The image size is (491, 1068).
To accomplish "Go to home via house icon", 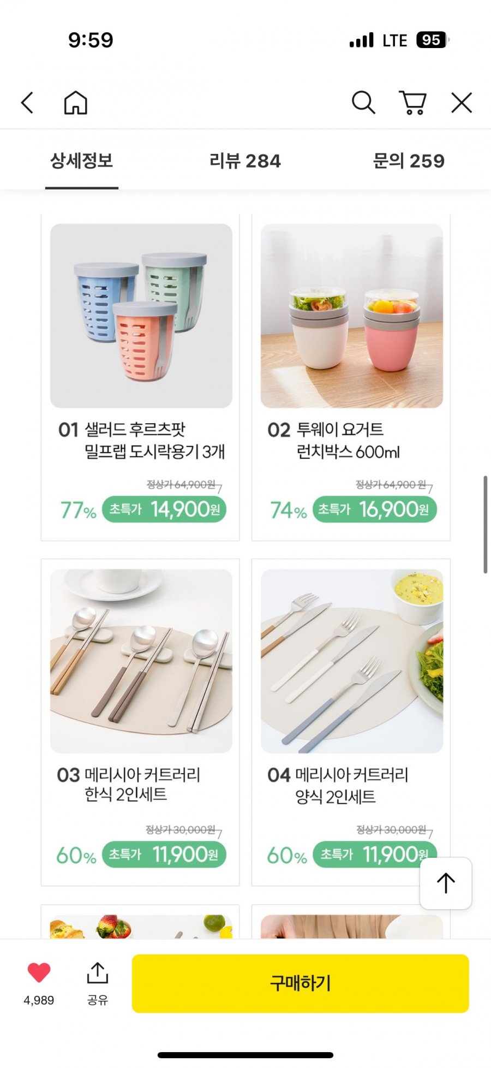I will [76, 103].
